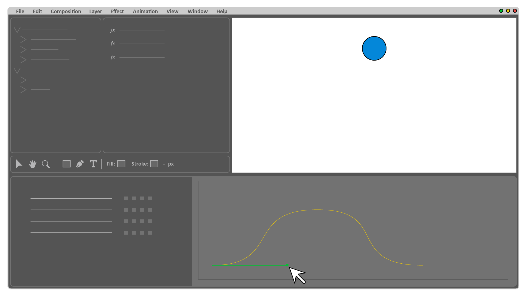This screenshot has width=527, height=296.
Task: Collapse the top expanded tree group
Action: [17, 30]
